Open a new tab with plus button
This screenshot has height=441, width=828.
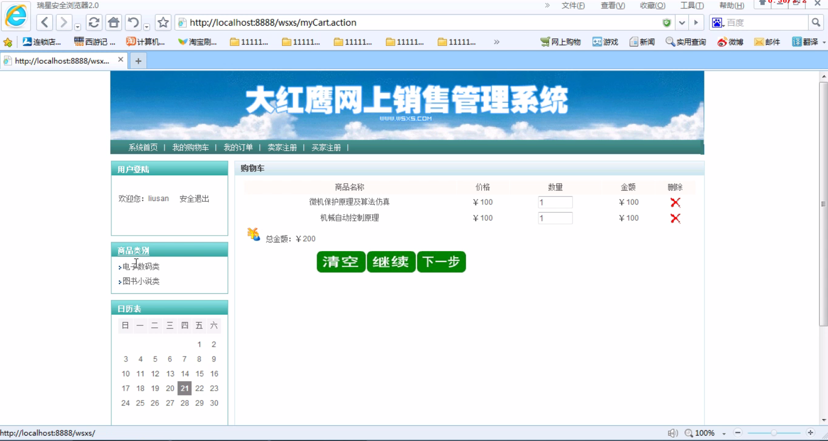pos(138,61)
